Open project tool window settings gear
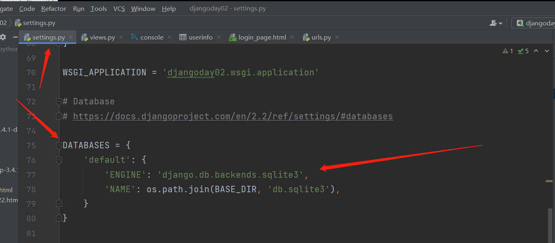Viewport: 555px width, 243px height. click(3, 37)
